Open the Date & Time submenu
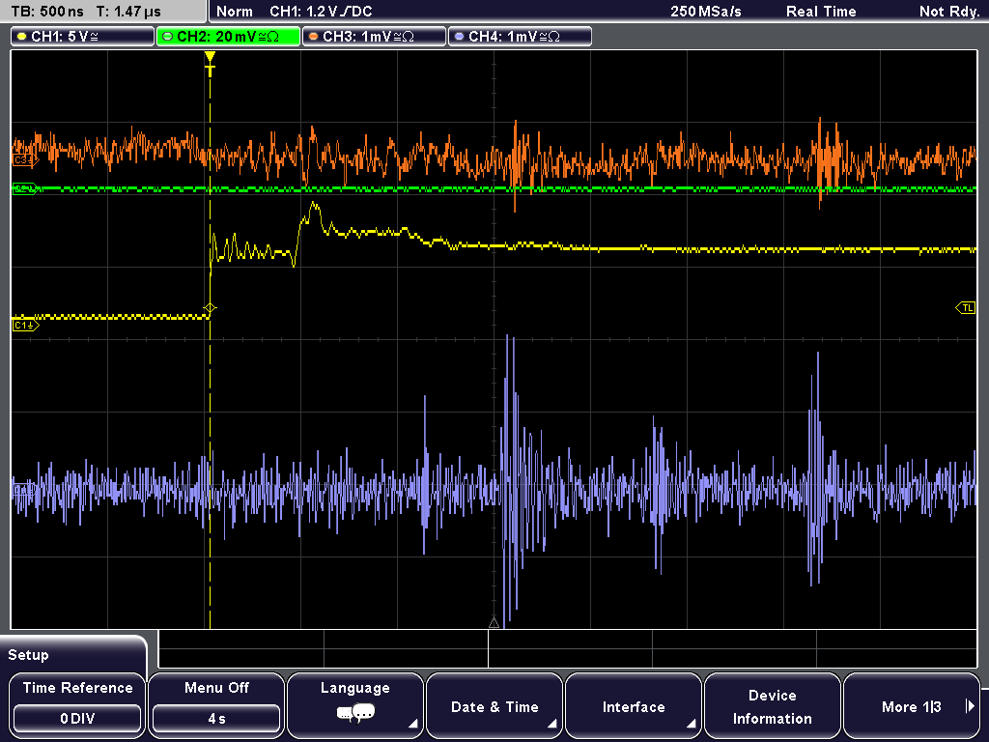989x742 pixels. click(x=494, y=705)
